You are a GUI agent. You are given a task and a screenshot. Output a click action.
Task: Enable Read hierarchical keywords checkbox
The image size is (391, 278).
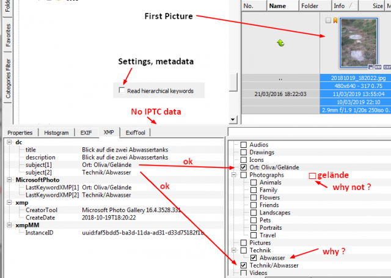[122, 90]
